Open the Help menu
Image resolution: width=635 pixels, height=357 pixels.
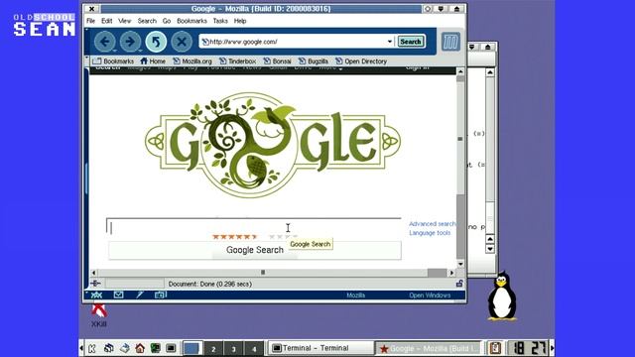click(240, 21)
